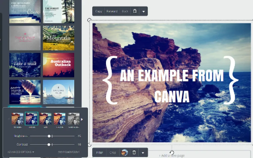Click the Brightness slider handle

point(49,136)
